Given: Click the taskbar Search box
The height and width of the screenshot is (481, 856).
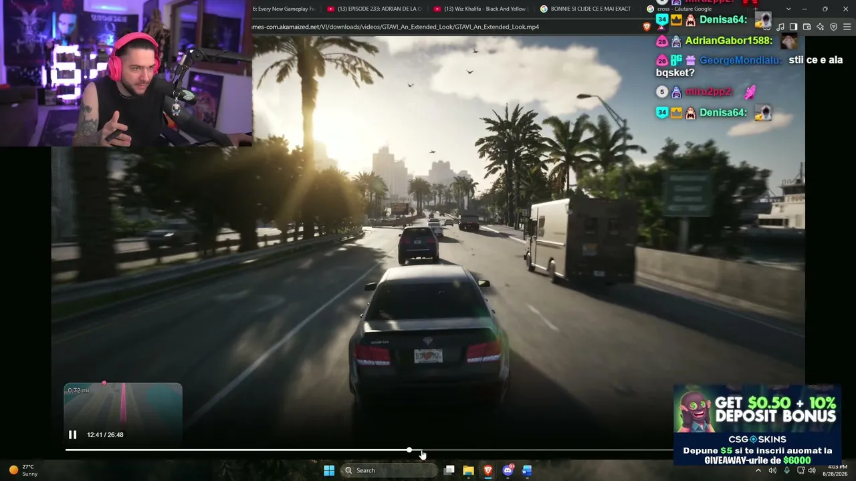Looking at the screenshot, I should [389, 470].
